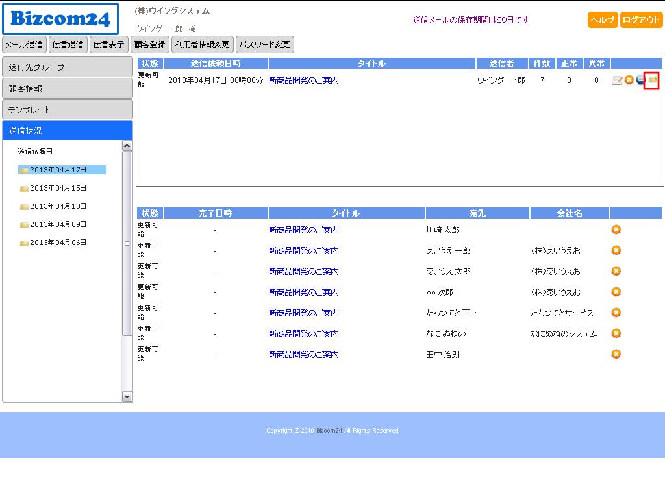The image size is (665, 498).
Task: Open the 2013年04月10日 send date folder
Action: [58, 206]
